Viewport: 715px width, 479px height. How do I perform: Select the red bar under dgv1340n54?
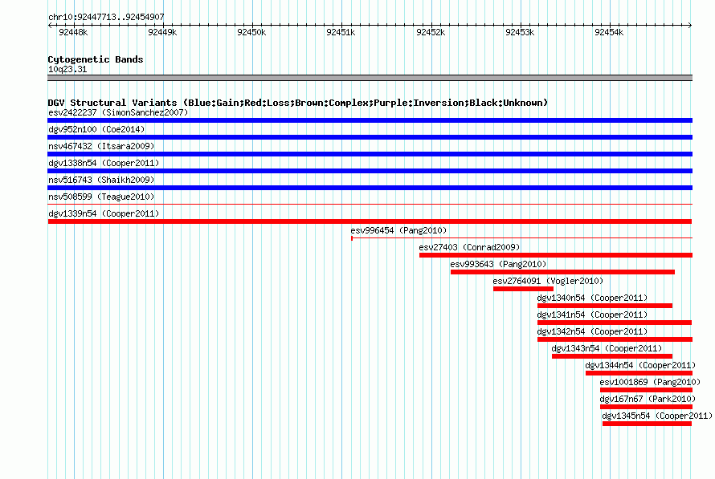coord(605,306)
